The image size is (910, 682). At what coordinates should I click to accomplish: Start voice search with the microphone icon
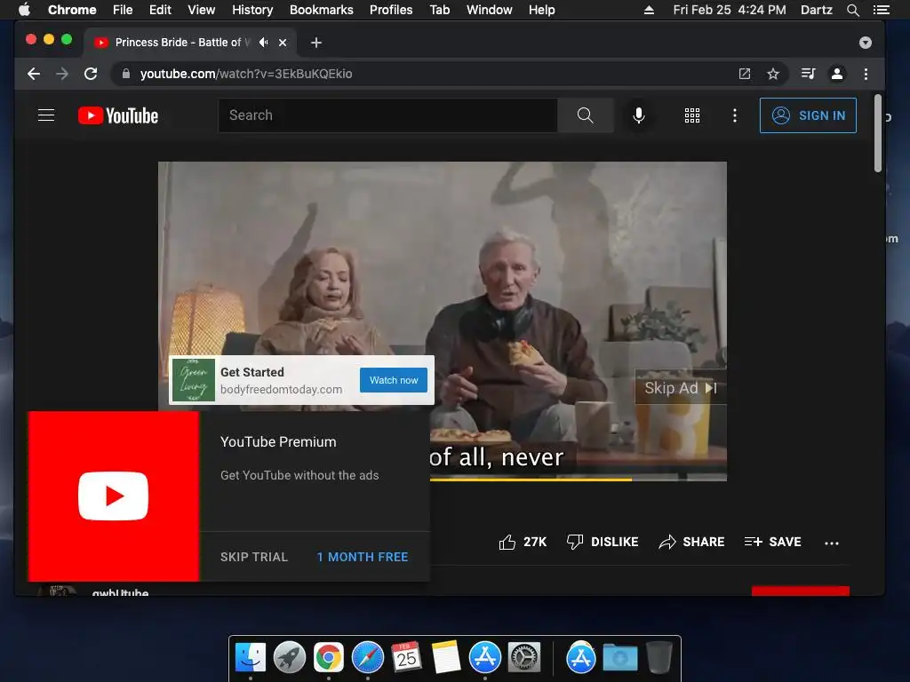pyautogui.click(x=639, y=115)
